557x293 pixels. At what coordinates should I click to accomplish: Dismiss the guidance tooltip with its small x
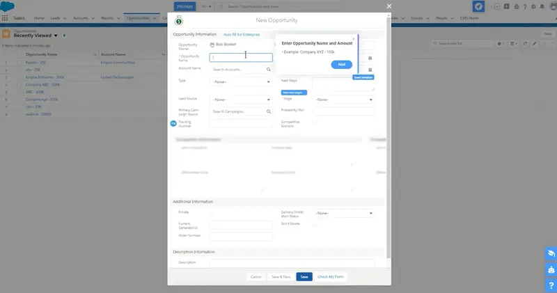point(353,39)
